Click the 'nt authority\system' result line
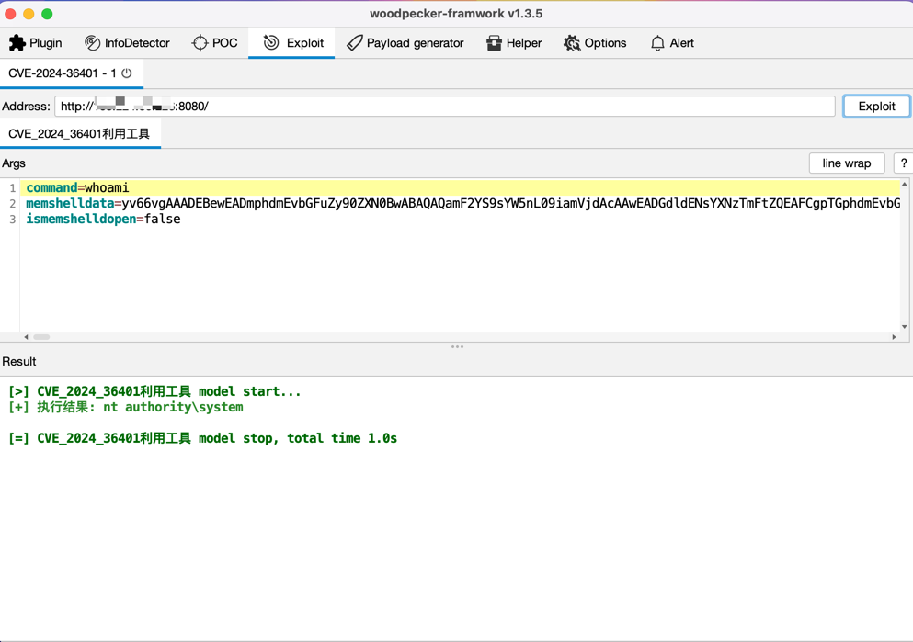This screenshot has width=913, height=642. point(126,407)
